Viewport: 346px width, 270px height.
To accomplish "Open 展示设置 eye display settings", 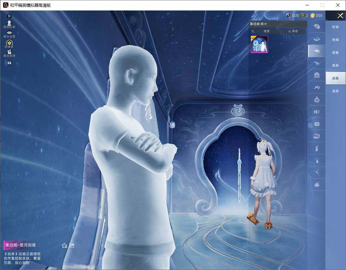I will (9, 34).
